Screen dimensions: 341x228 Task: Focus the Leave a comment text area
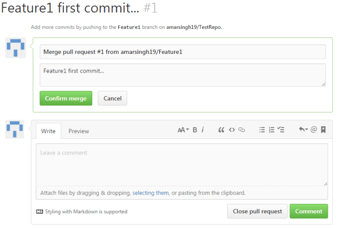point(182,164)
